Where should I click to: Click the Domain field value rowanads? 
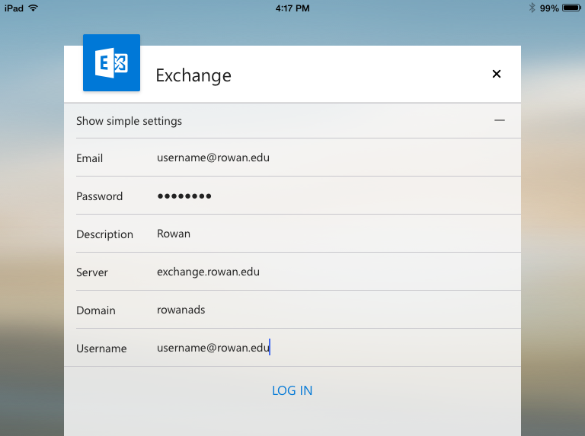(x=181, y=310)
